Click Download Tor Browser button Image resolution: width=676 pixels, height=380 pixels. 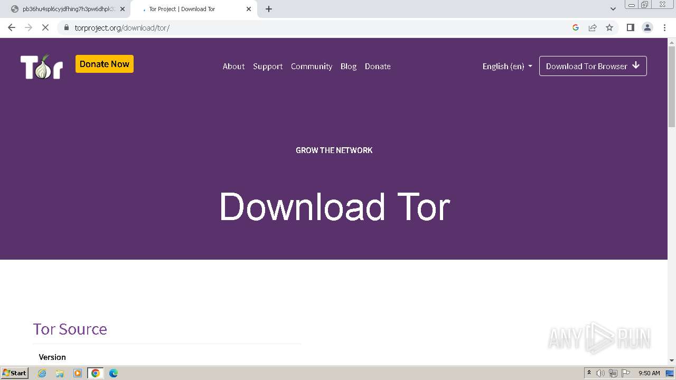(x=593, y=66)
